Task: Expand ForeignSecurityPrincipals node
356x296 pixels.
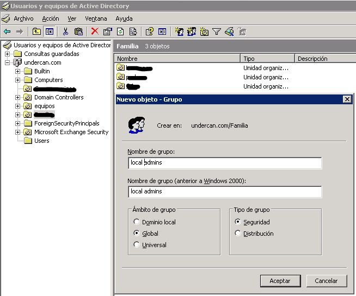Action: tap(17, 123)
